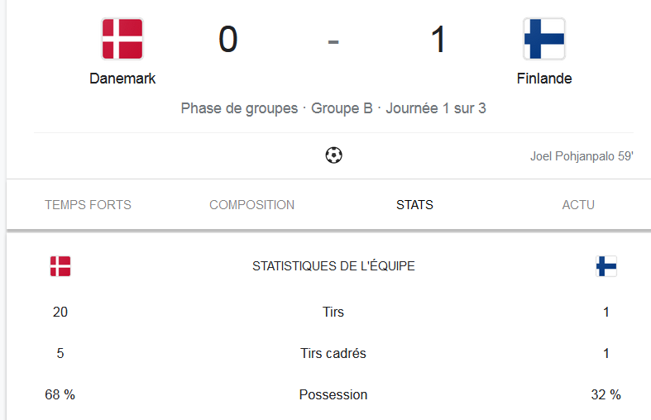
Task: Click the Phase de groupes Groupe B text
Action: click(276, 108)
